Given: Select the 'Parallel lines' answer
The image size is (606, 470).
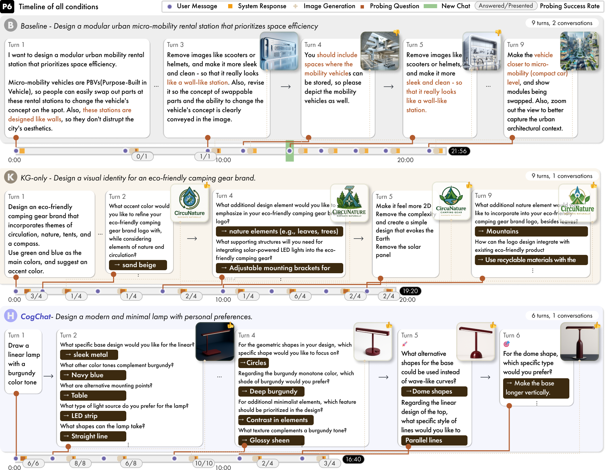Looking at the screenshot, I should pyautogui.click(x=434, y=440).
